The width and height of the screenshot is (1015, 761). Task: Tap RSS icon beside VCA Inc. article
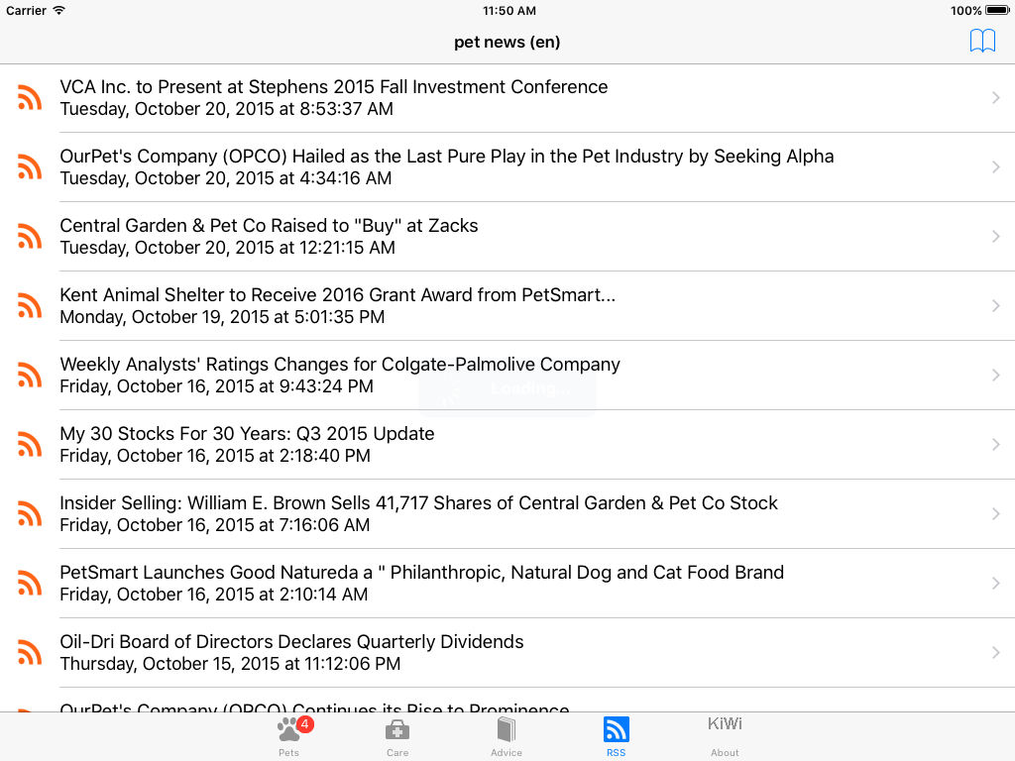[30, 98]
